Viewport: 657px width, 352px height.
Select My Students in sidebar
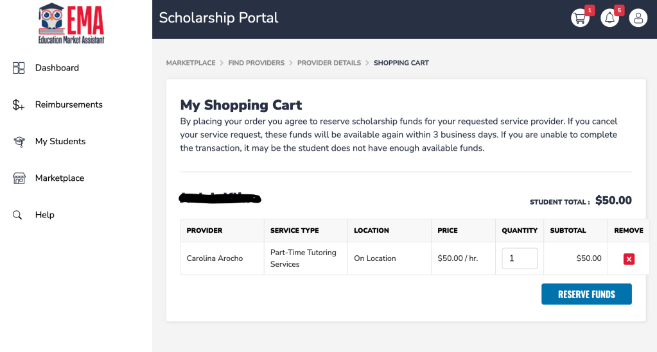(60, 142)
